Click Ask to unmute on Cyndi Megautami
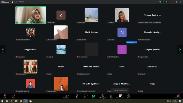This screenshot has width=183, height=103. [x=130, y=42]
